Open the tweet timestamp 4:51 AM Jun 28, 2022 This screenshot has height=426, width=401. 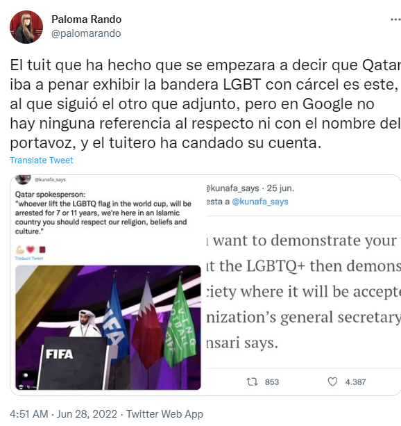point(64,414)
